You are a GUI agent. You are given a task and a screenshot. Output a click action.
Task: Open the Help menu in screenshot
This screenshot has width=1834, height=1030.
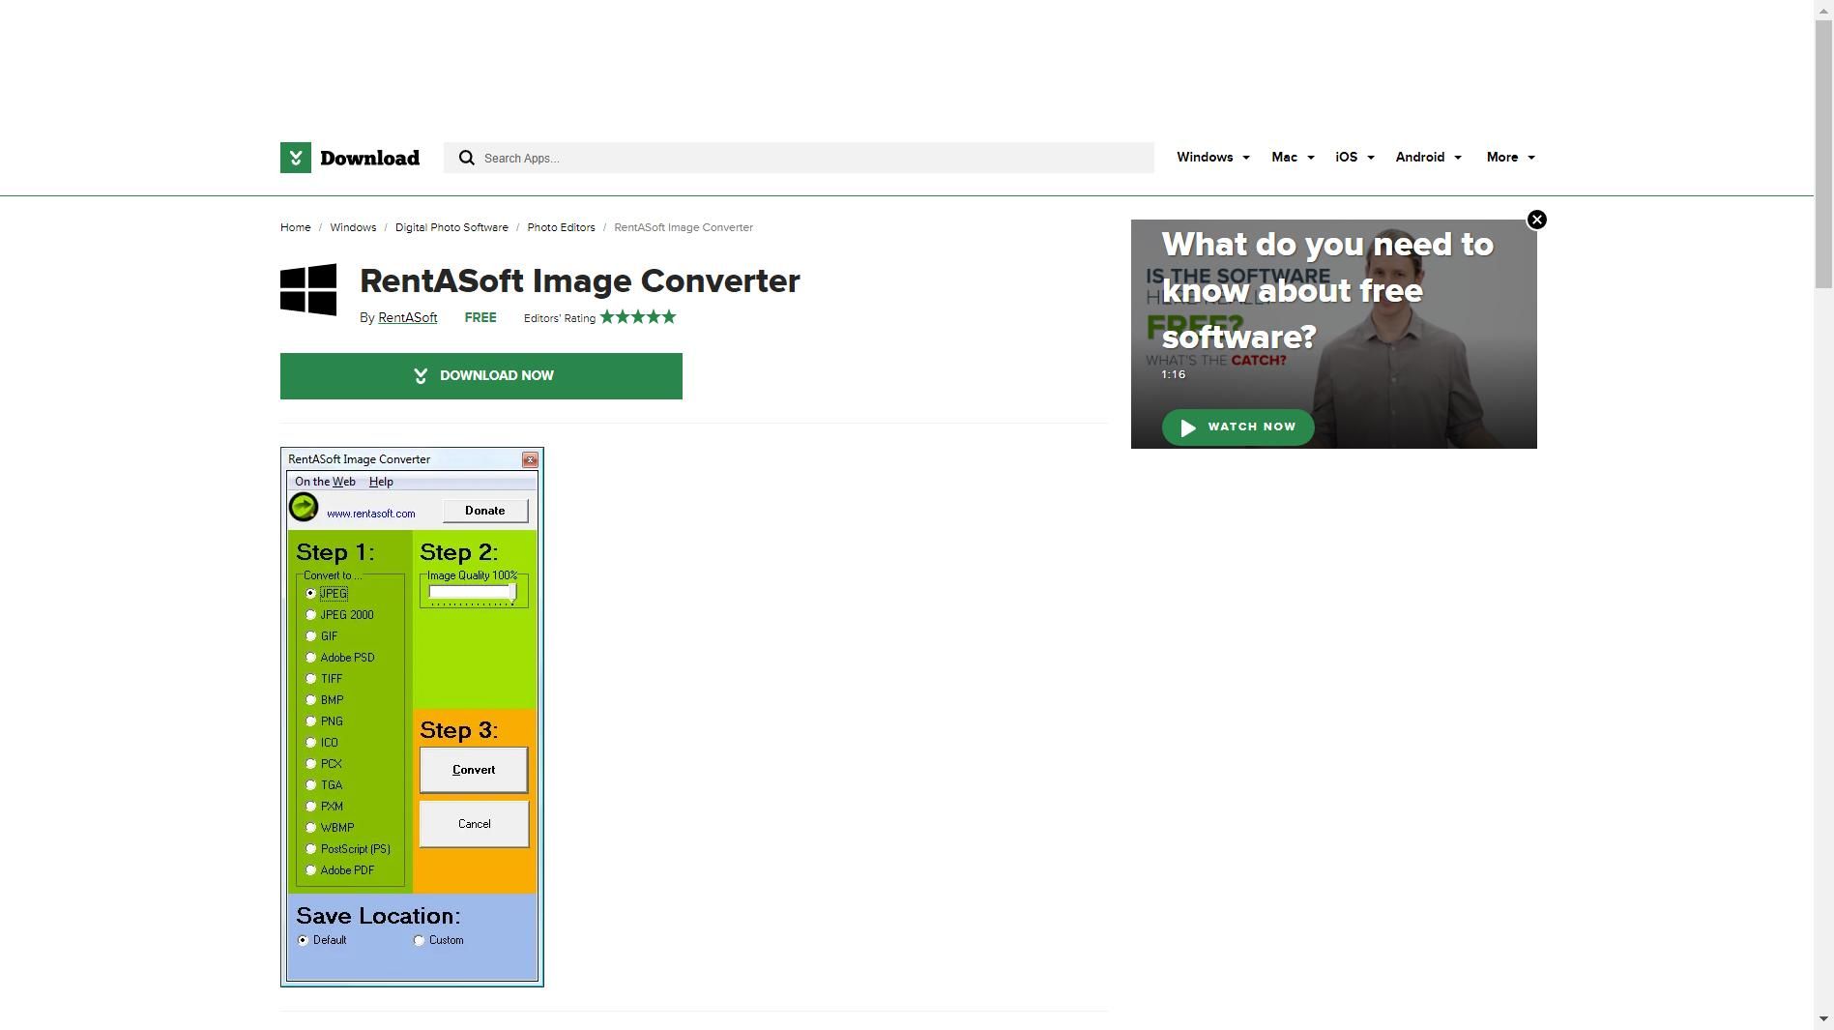point(381,482)
